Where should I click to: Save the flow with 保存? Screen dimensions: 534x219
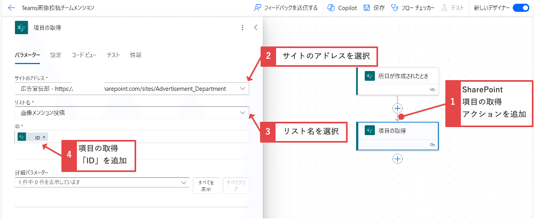pos(374,8)
